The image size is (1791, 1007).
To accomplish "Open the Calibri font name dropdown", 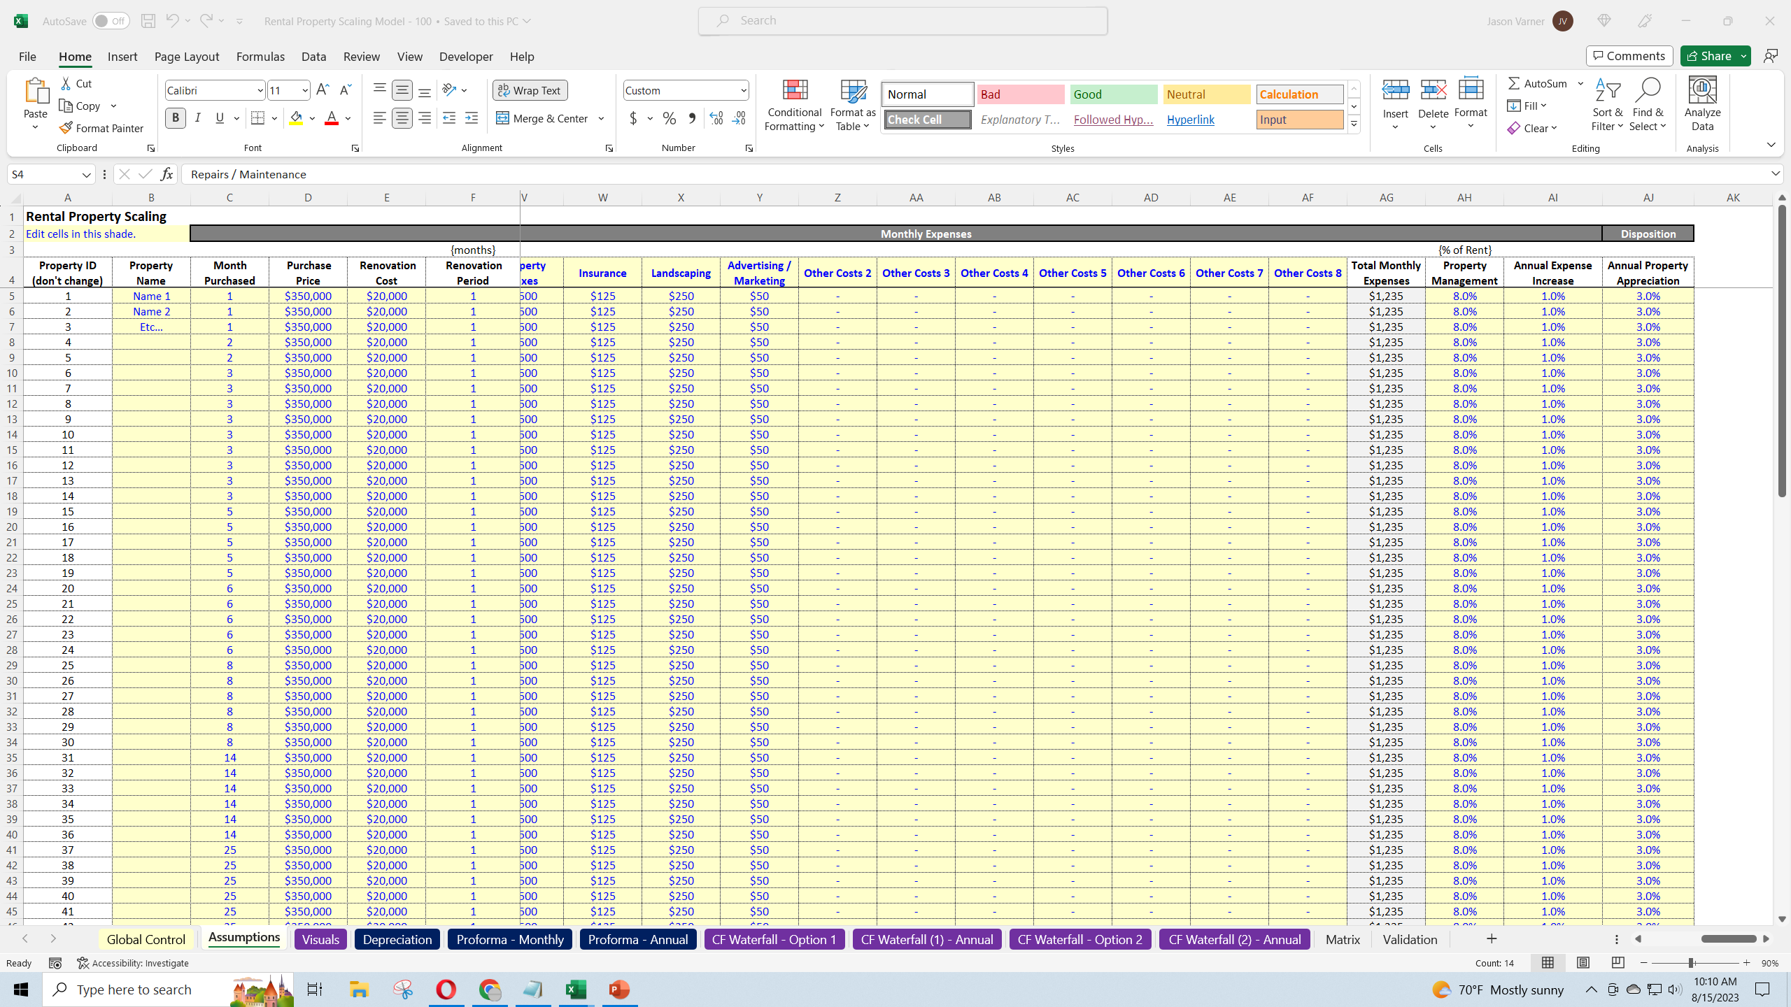I will (x=260, y=90).
